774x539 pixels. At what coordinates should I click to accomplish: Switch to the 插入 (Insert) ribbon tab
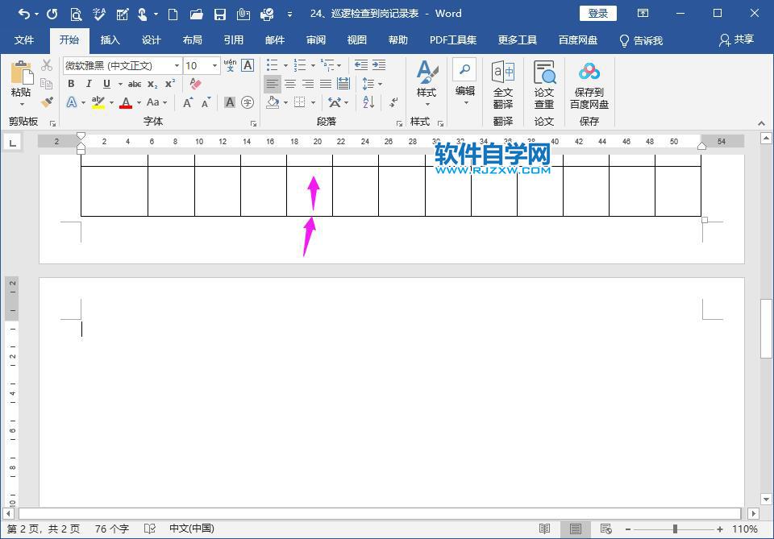111,39
